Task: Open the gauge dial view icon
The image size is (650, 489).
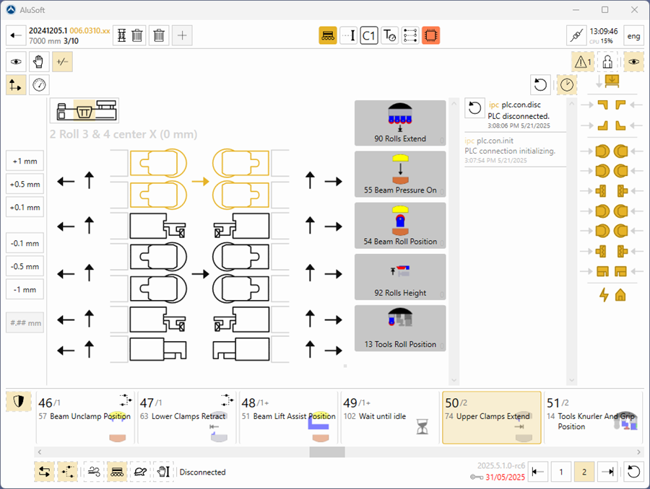Action: (x=40, y=85)
